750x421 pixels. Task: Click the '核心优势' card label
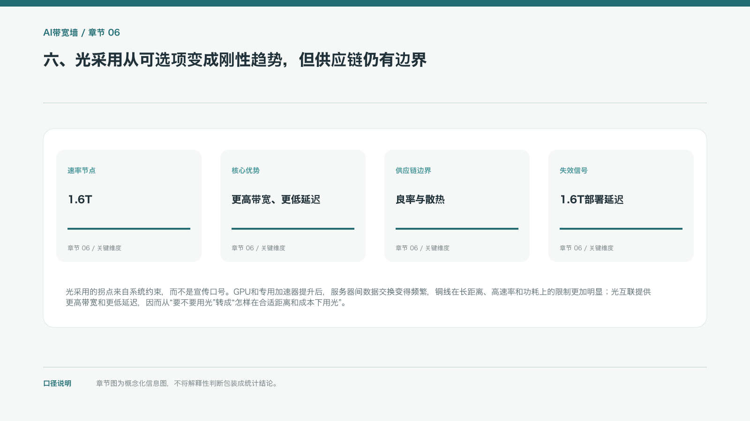pos(246,170)
